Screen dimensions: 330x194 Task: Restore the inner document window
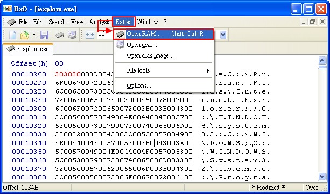point(313,21)
